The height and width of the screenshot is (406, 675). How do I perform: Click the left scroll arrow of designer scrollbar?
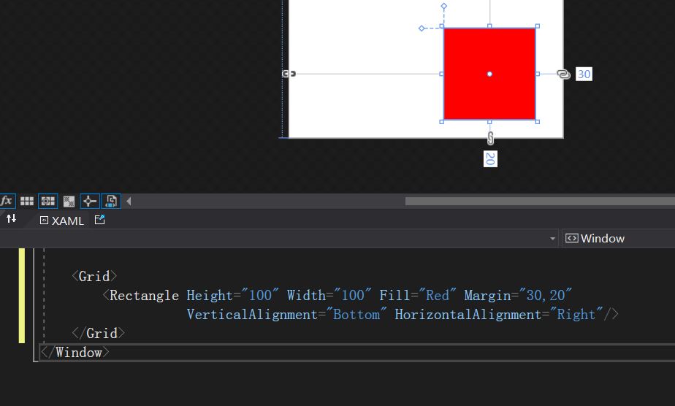[129, 201]
